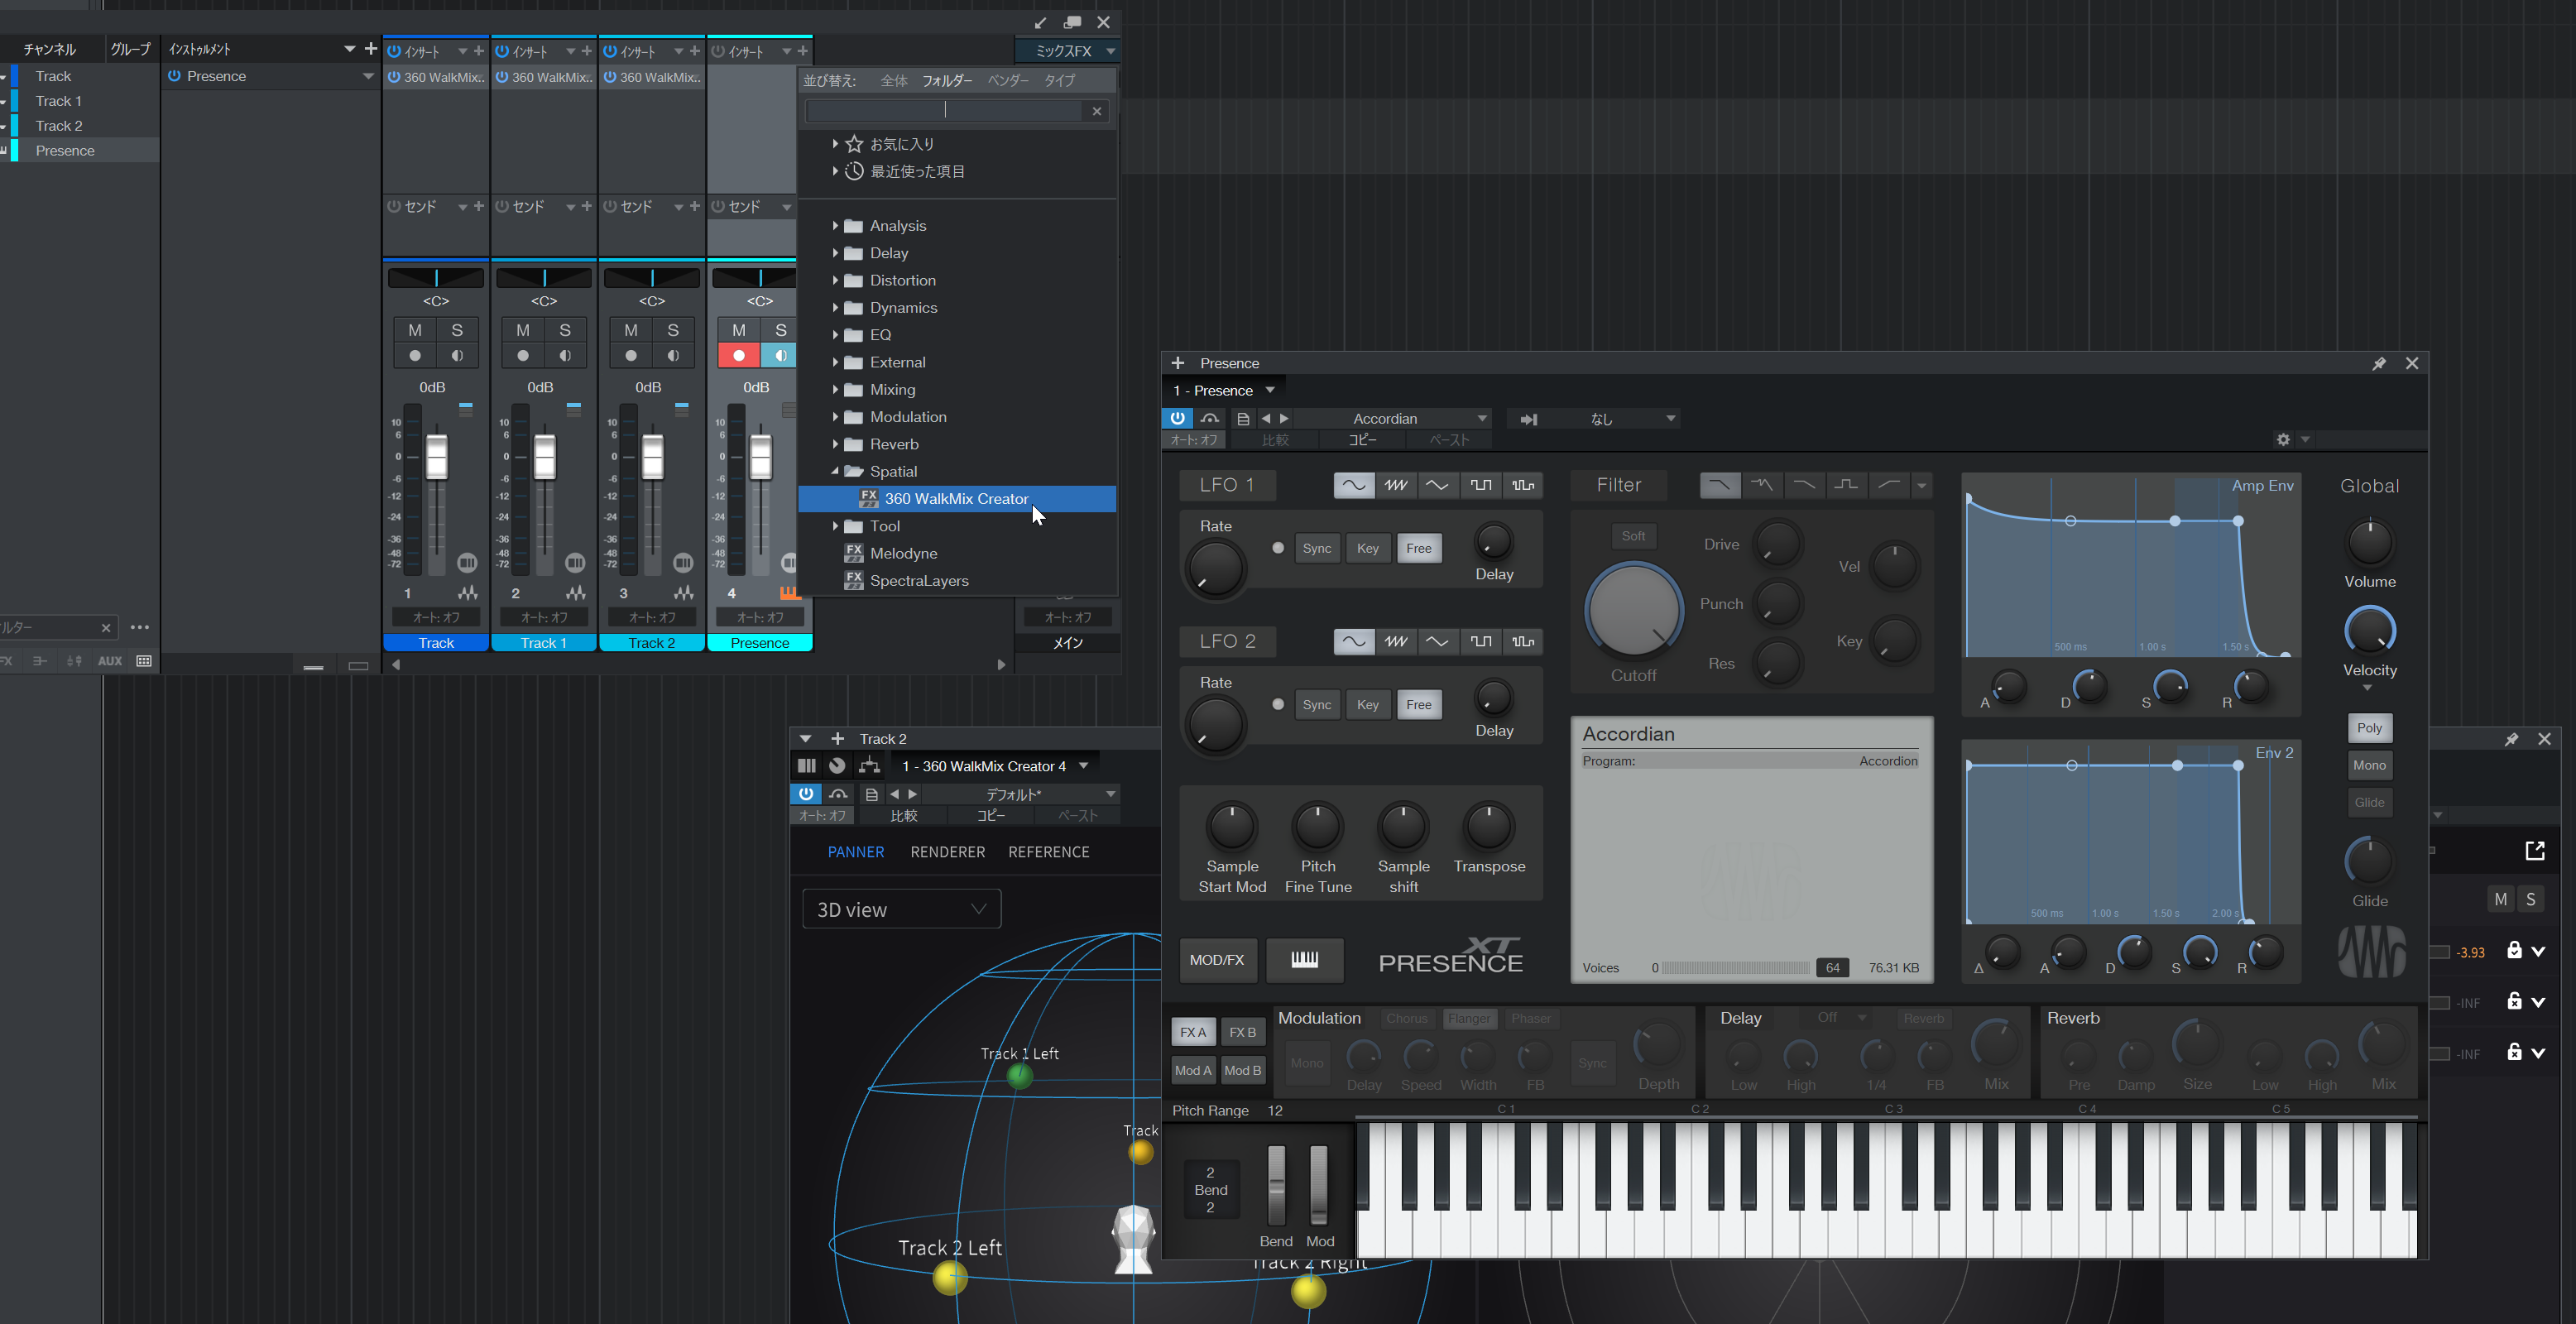This screenshot has height=1324, width=2576.
Task: Click the 360 WalkMix routing icon
Action: pos(869,766)
